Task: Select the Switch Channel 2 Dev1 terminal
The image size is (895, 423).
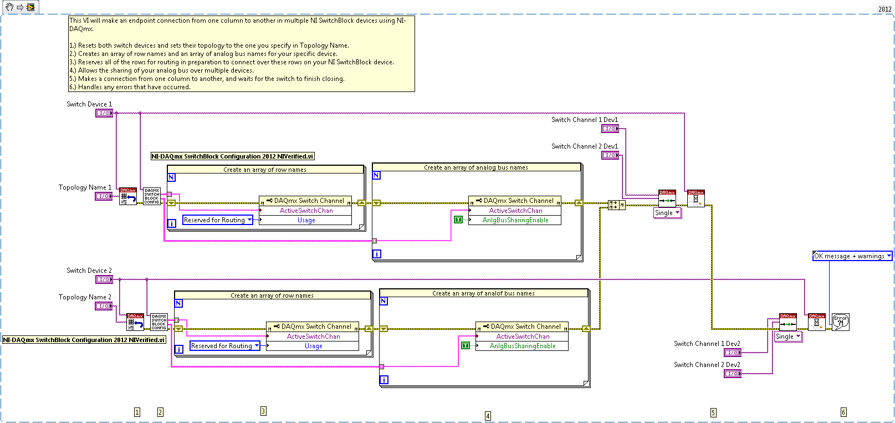Action: (x=610, y=155)
